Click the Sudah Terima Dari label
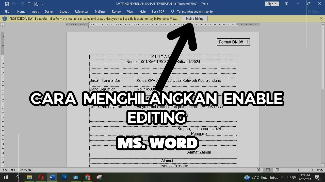325x182 pixels. point(105,80)
